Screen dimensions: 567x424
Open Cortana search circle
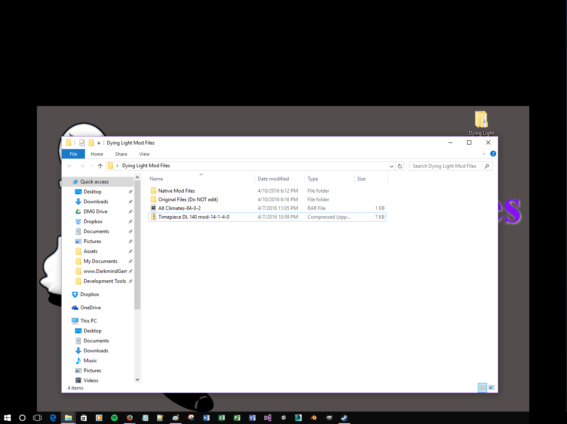22,418
